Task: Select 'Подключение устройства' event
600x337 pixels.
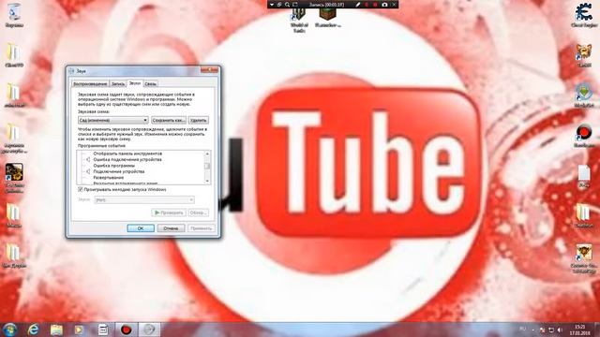Action: click(119, 172)
